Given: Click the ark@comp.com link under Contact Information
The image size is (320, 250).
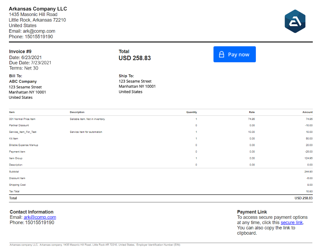Looking at the screenshot, I should [x=40, y=217].
